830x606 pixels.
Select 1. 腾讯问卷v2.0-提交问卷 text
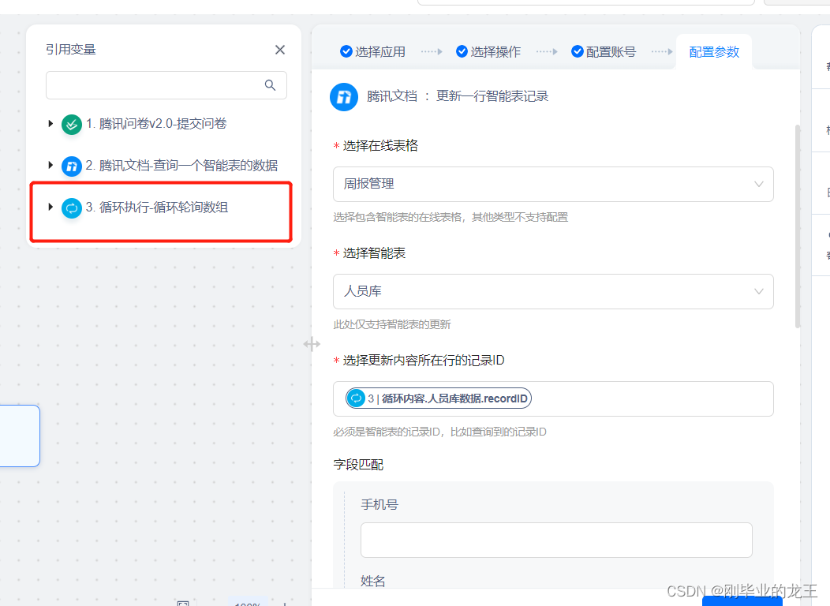156,124
